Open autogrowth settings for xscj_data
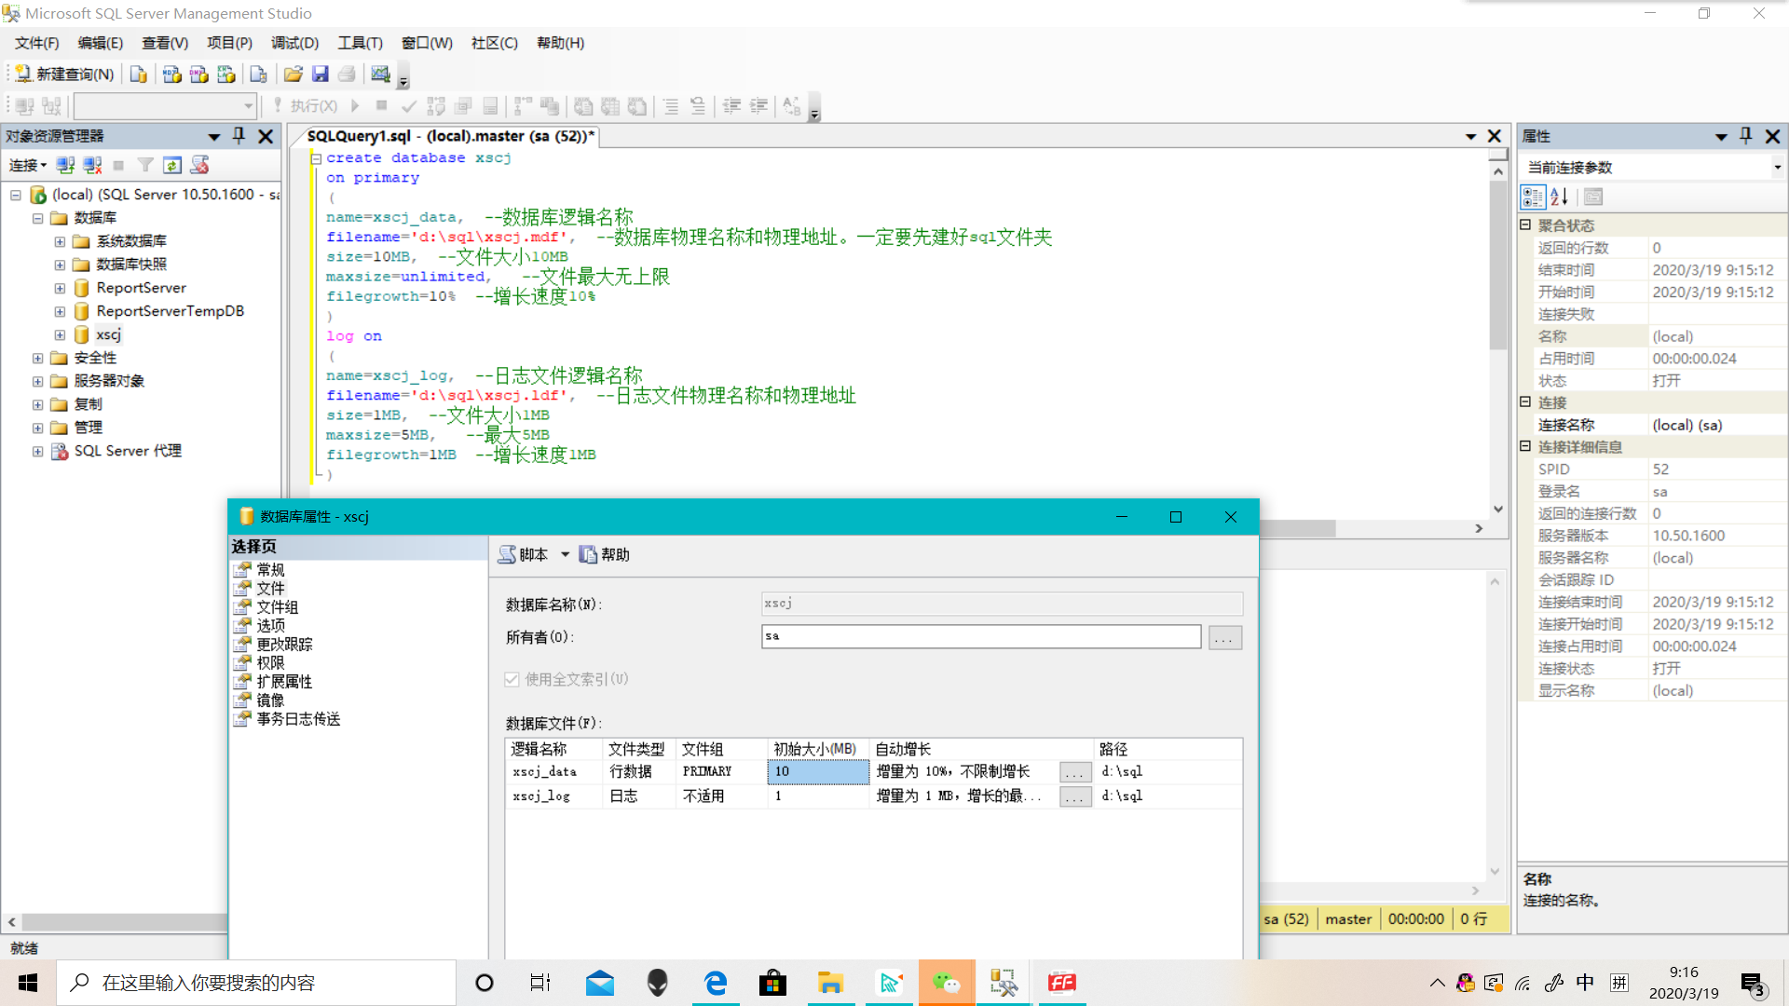Viewport: 1789px width, 1006px height. tap(1075, 772)
